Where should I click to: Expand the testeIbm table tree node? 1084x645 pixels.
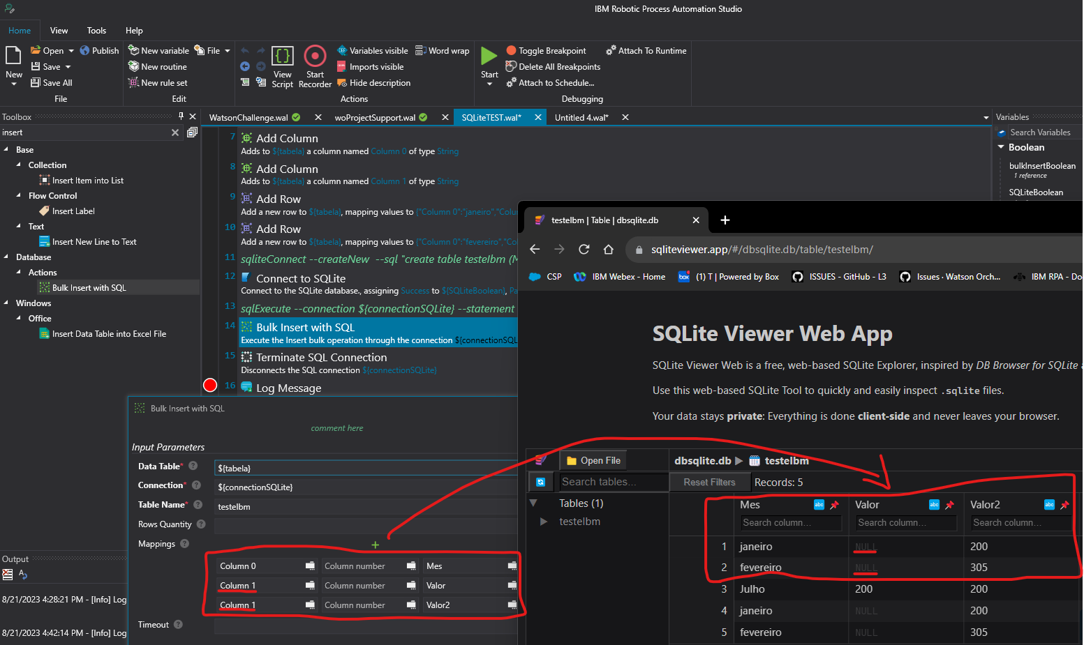coord(544,522)
